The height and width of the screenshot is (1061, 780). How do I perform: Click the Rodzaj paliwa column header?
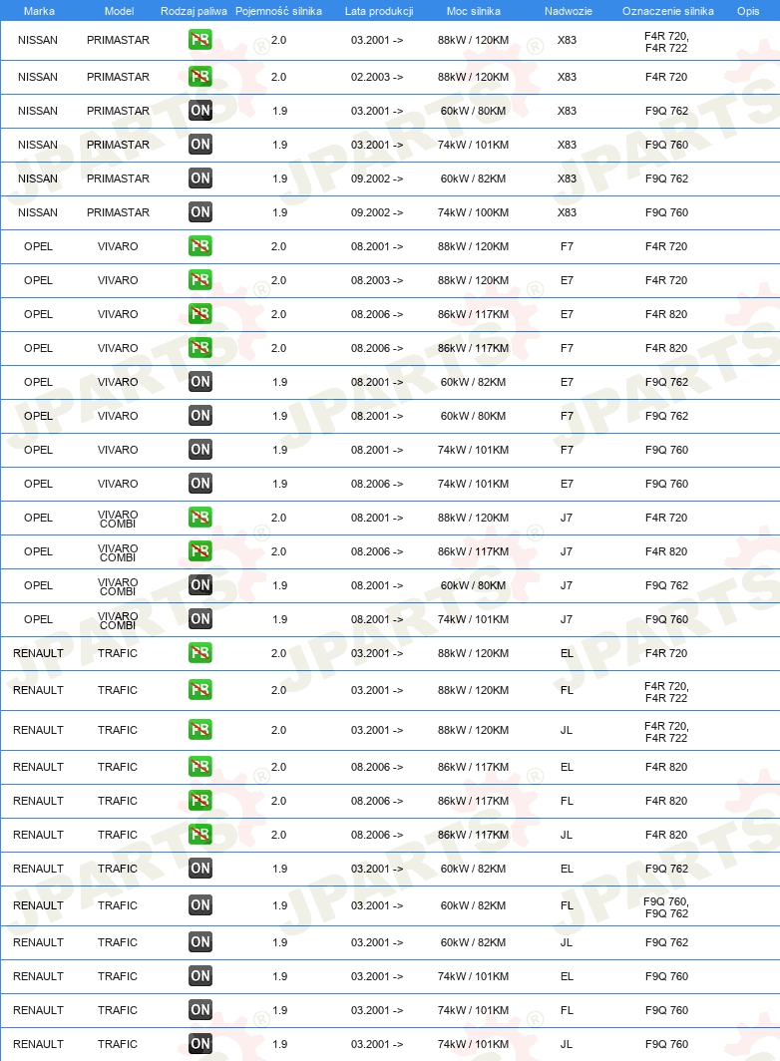[x=194, y=11]
